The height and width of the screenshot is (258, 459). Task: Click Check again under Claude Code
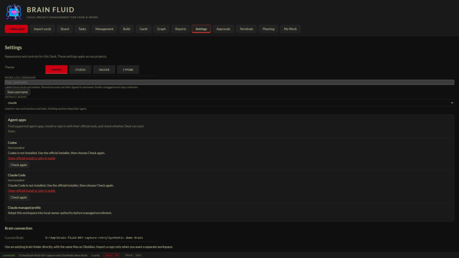pyautogui.click(x=19, y=198)
